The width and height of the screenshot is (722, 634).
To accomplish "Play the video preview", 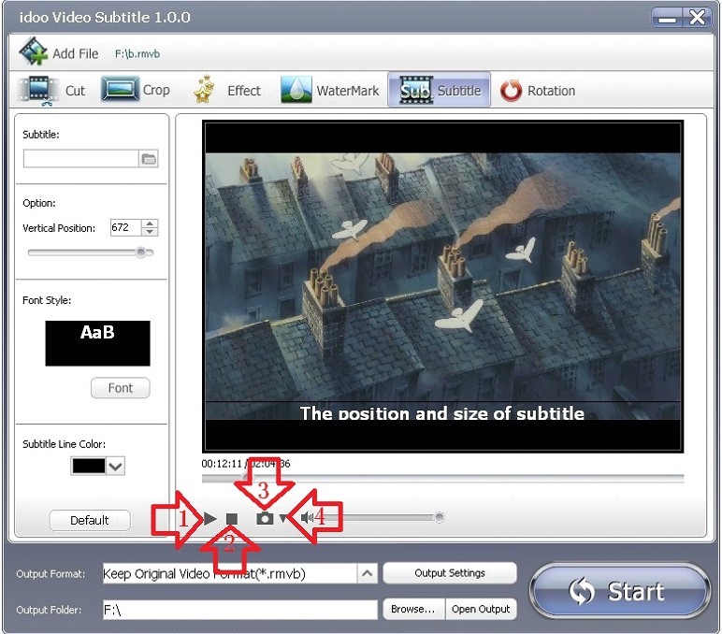I will coord(210,518).
